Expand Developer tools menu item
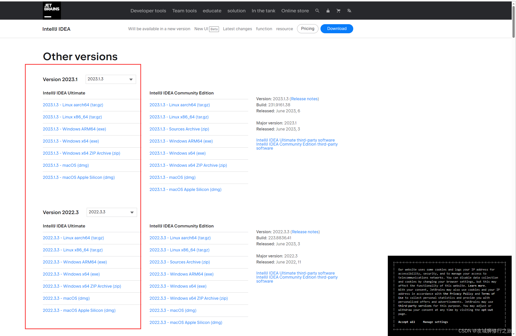 (x=148, y=11)
